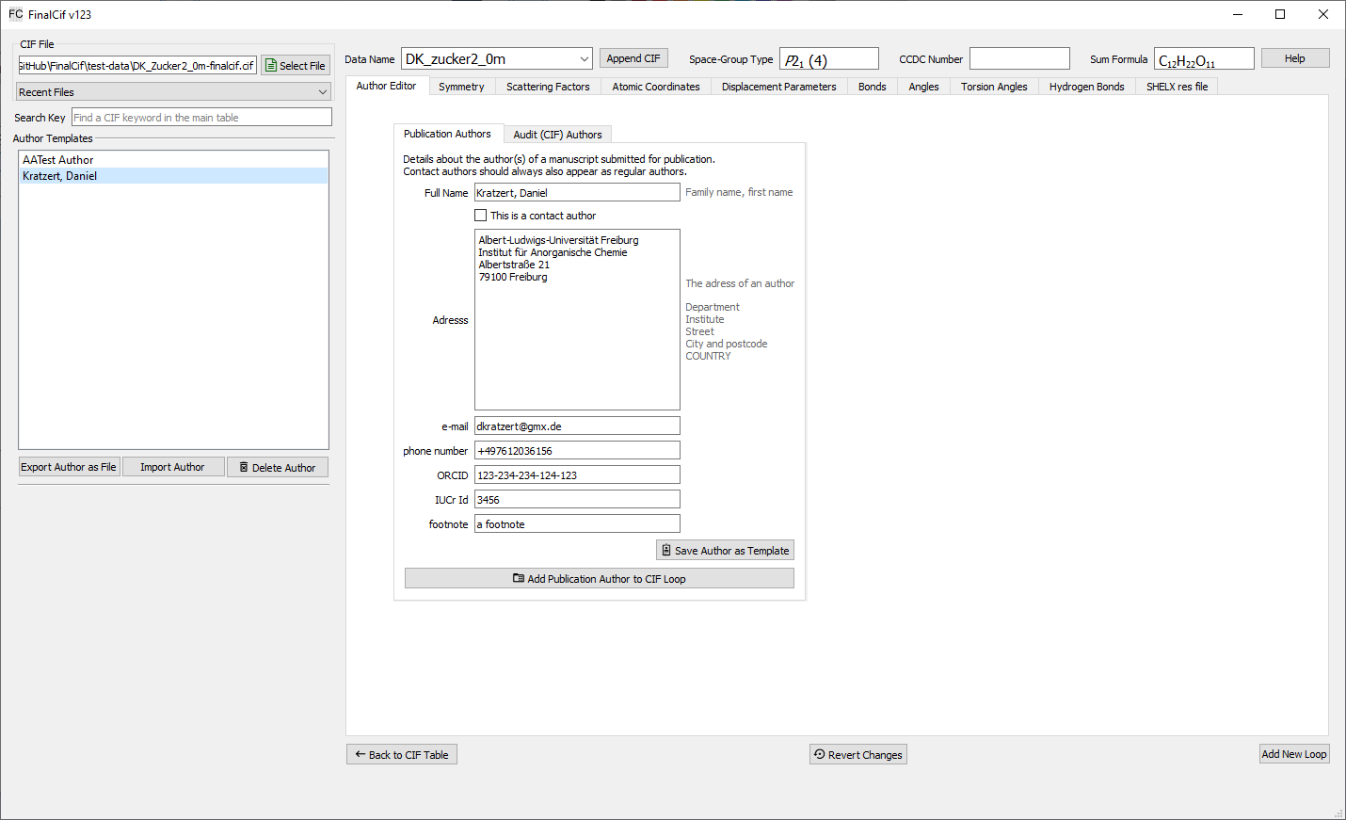Click the ORCID text field
1346x820 pixels.
pos(576,475)
